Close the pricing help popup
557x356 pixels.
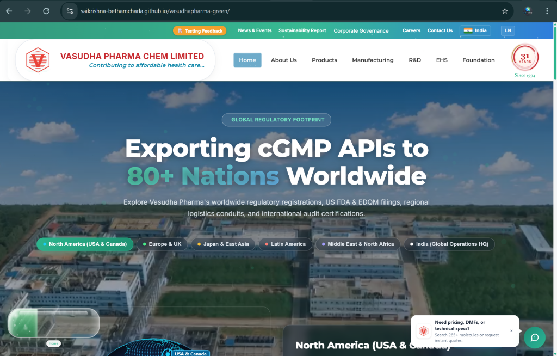(511, 331)
